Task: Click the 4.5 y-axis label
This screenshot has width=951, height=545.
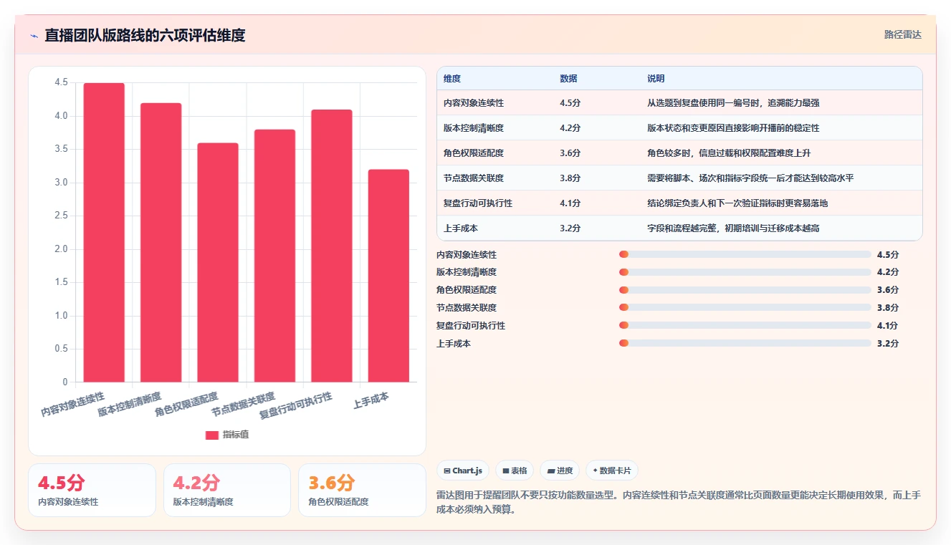Action: [61, 83]
